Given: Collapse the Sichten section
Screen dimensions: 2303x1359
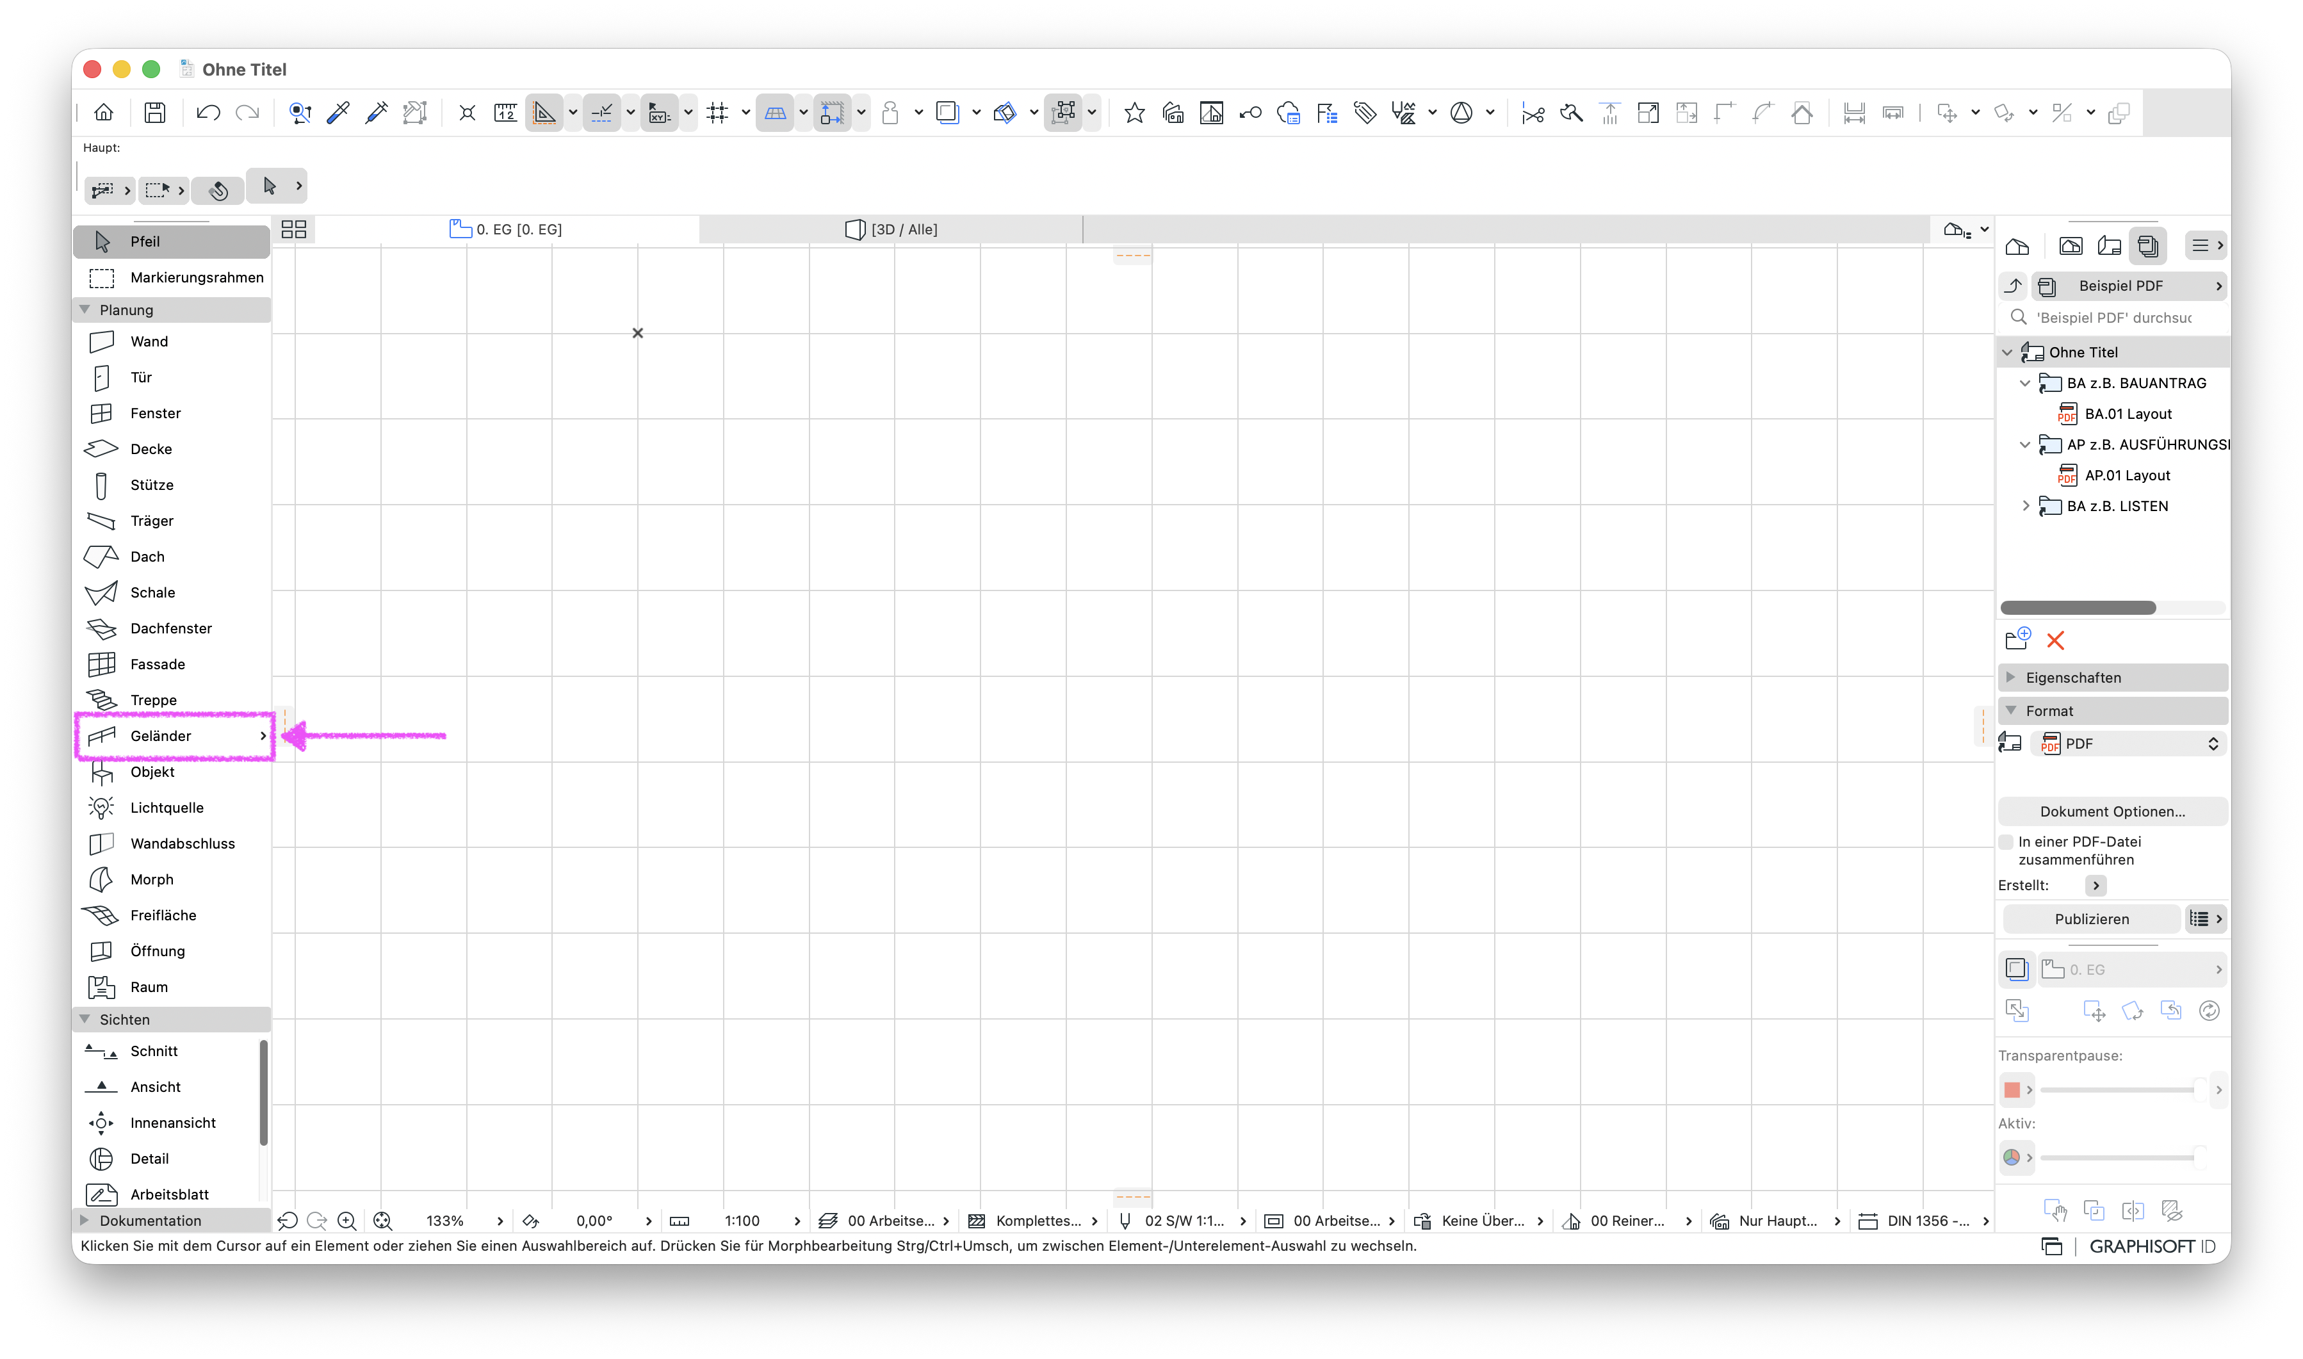Looking at the screenshot, I should pos(85,1020).
